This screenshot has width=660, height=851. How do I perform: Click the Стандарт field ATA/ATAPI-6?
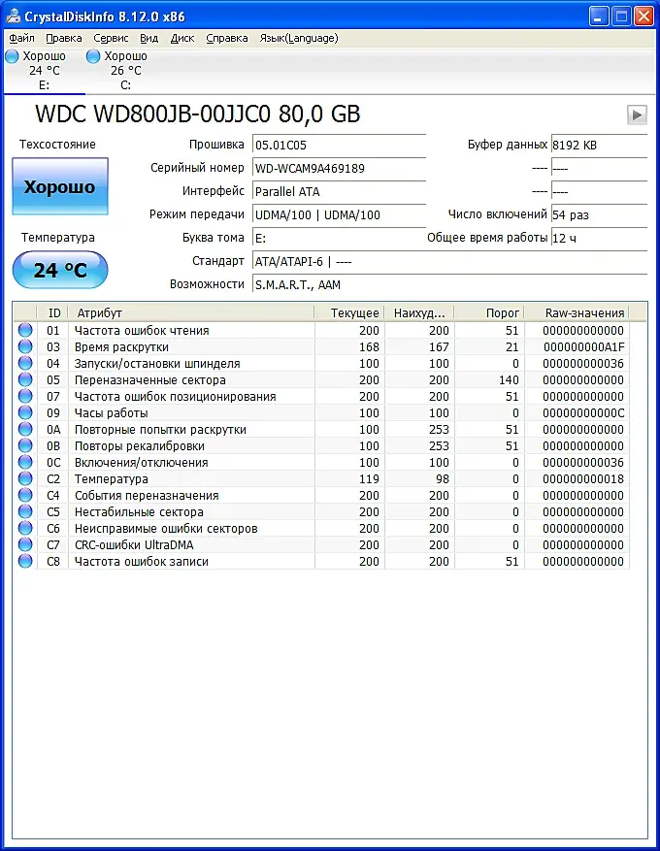click(450, 262)
